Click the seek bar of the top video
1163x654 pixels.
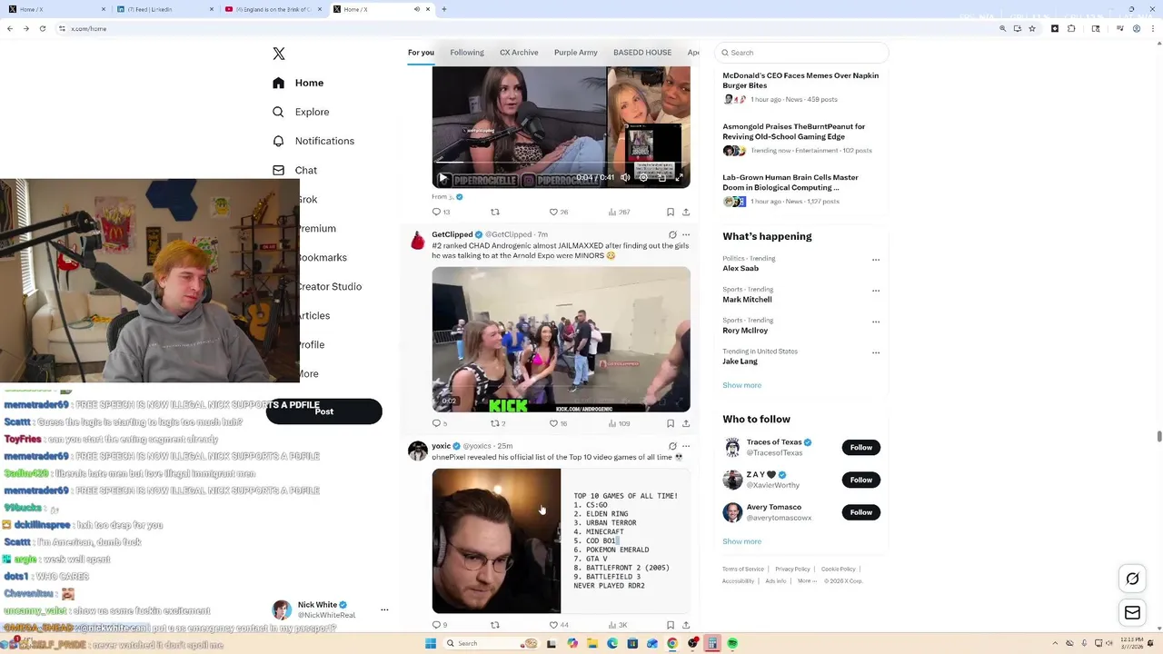coord(561,164)
